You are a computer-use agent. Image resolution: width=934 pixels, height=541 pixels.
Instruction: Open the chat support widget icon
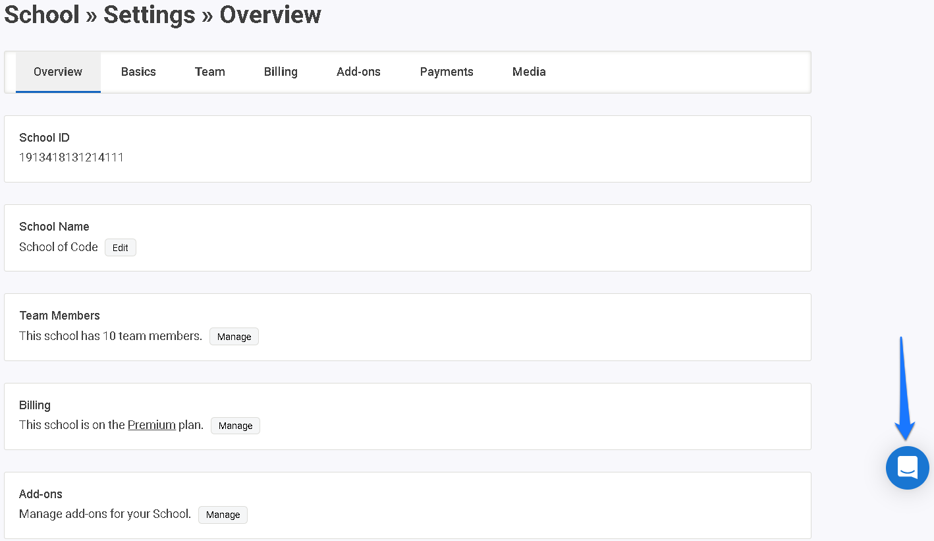click(907, 468)
